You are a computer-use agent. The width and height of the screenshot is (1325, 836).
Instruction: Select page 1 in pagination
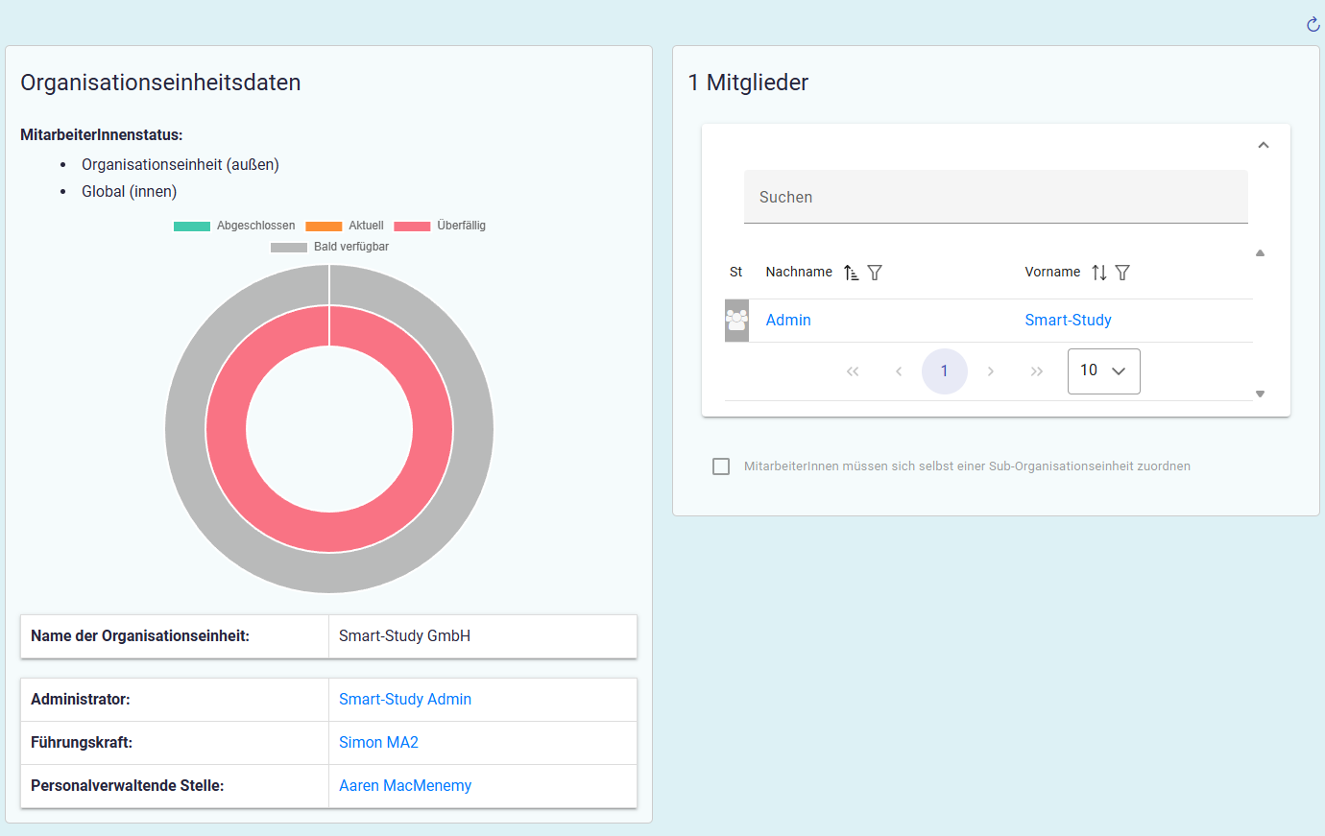(x=945, y=371)
